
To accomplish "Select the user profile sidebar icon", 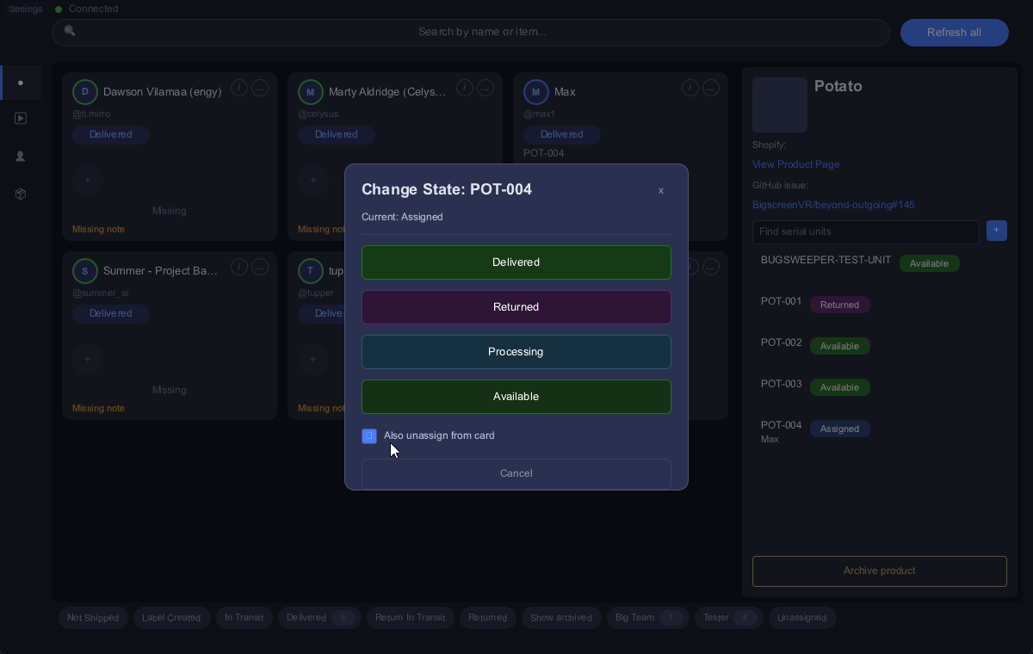I will tap(21, 157).
